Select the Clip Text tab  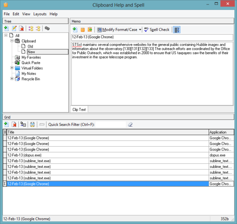point(79,109)
